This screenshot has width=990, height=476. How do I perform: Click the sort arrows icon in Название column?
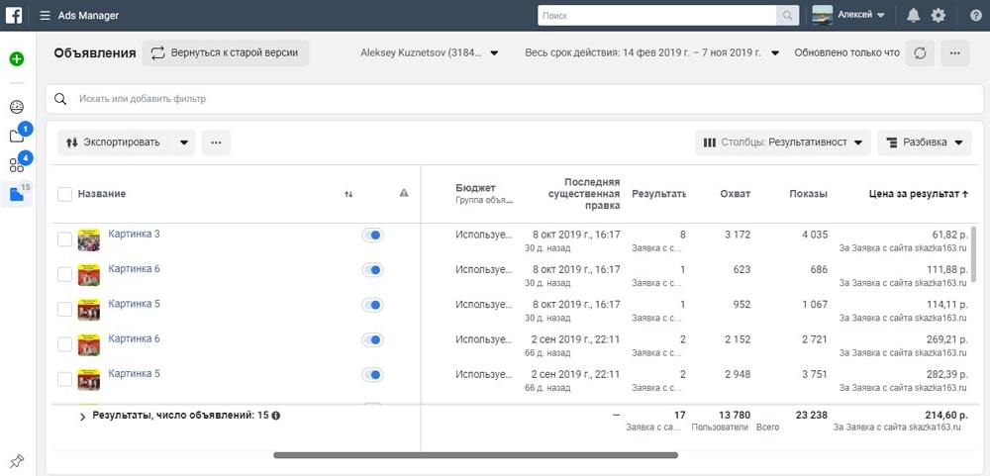(348, 194)
